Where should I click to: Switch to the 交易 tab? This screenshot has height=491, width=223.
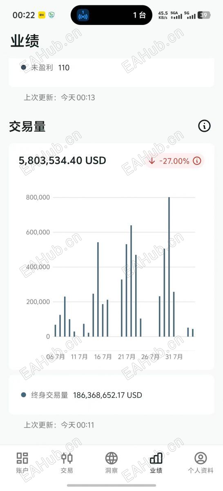click(67, 463)
